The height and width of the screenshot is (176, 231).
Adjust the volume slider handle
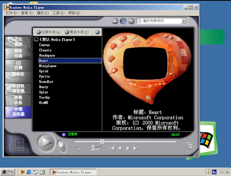tap(93, 148)
